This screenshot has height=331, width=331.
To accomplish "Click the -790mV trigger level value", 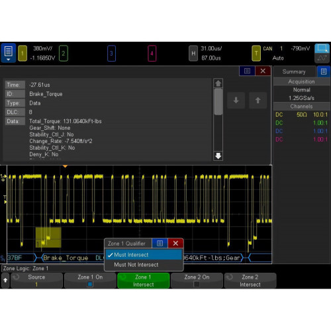I will 301,48.
